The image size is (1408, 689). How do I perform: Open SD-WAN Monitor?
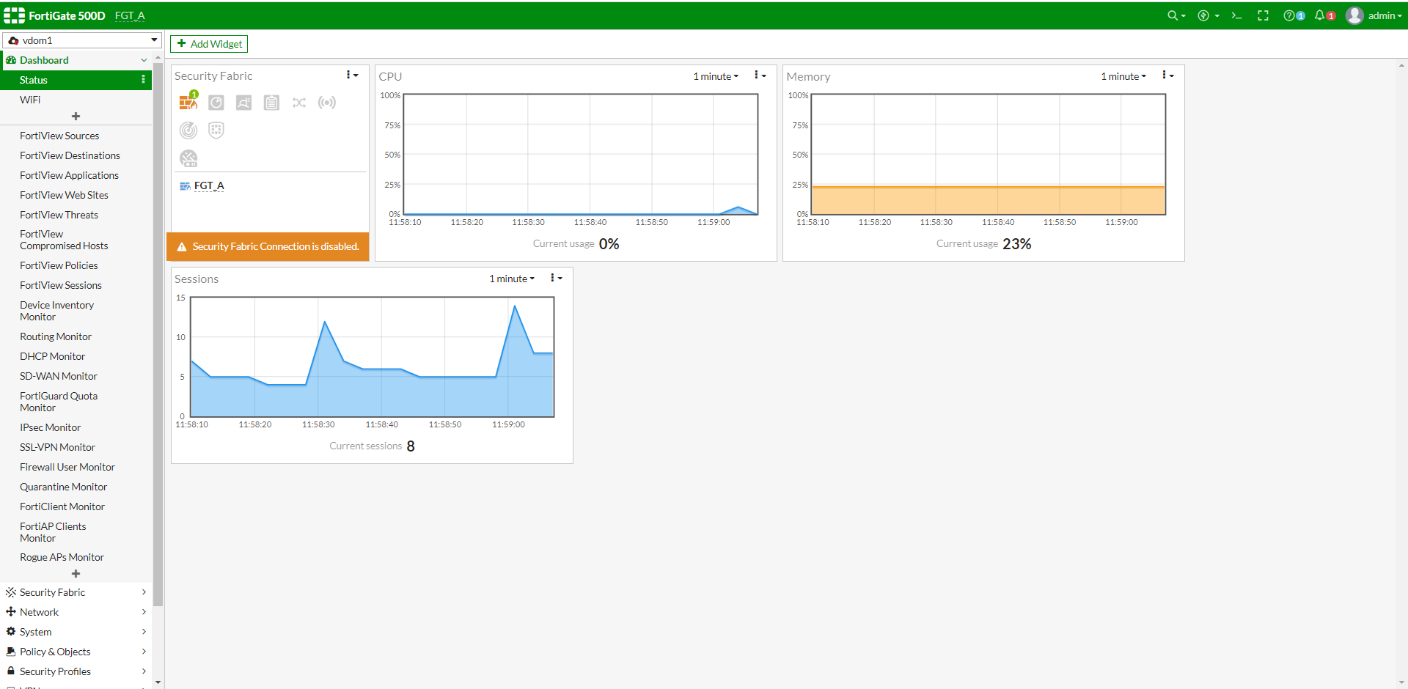coord(76,376)
